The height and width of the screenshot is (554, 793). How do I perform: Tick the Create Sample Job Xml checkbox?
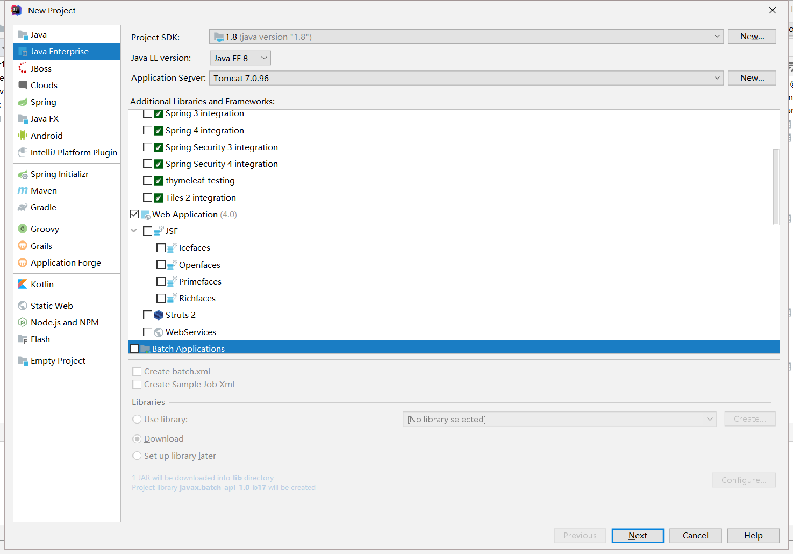(137, 385)
